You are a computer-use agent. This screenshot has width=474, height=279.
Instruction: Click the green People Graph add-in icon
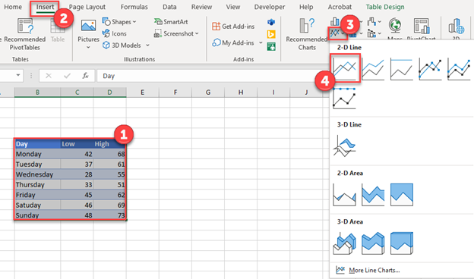tap(271, 47)
